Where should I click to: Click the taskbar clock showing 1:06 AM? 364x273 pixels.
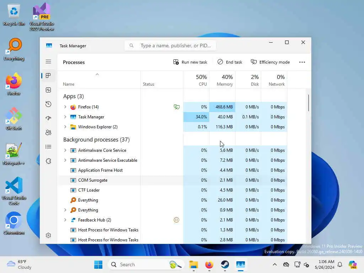324,264
